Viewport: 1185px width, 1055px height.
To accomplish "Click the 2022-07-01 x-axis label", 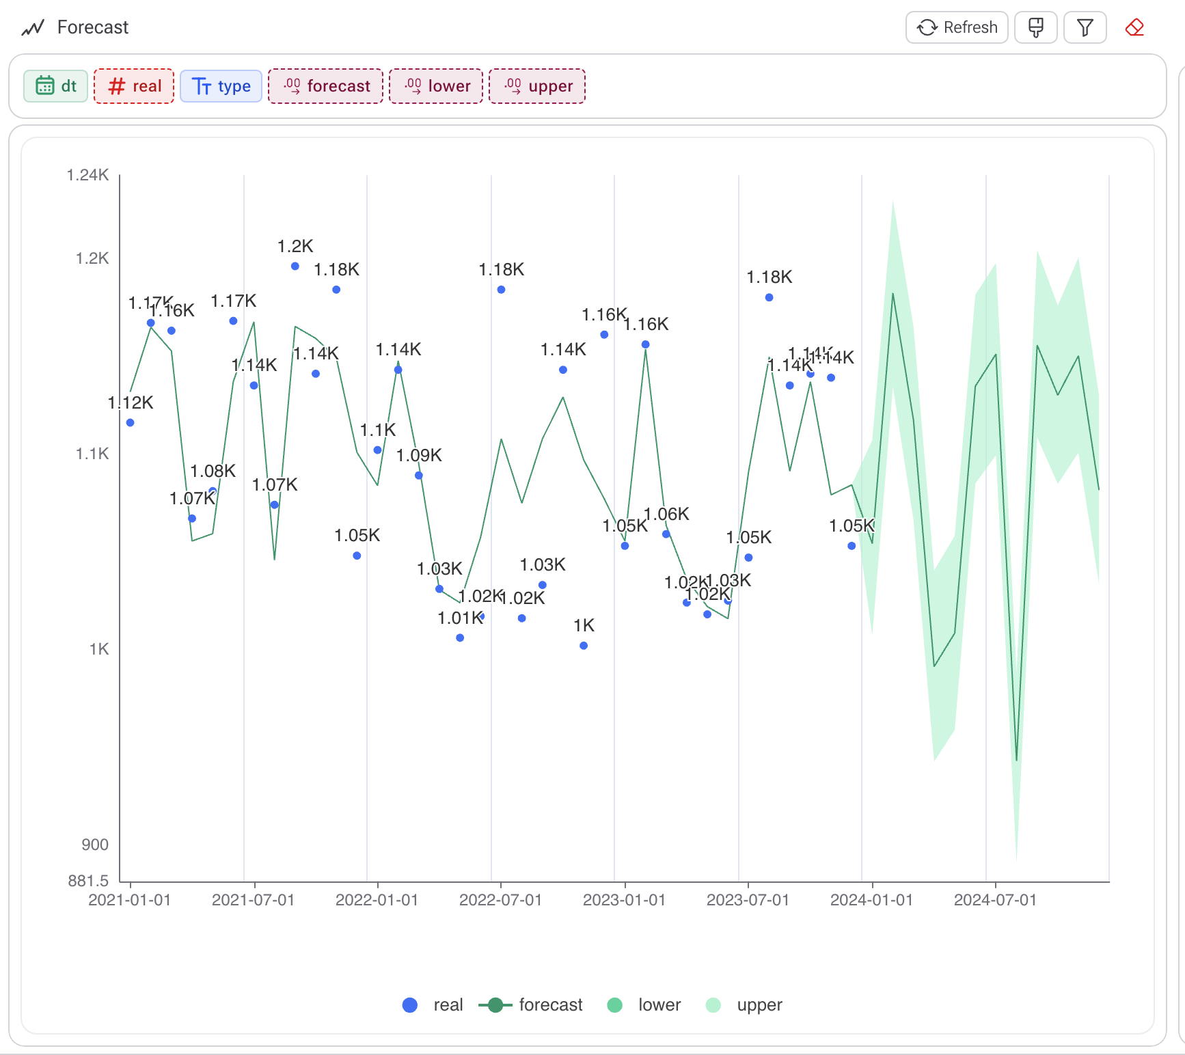I will point(500,900).
